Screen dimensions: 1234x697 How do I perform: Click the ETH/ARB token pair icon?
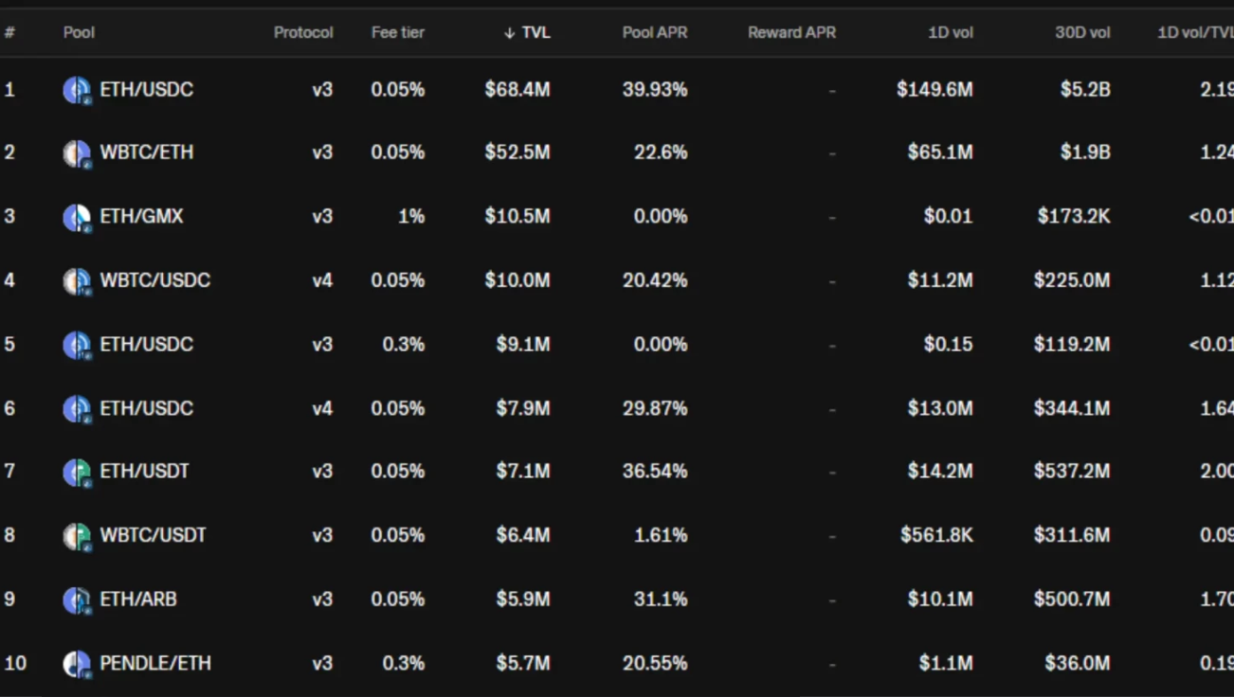(x=77, y=599)
